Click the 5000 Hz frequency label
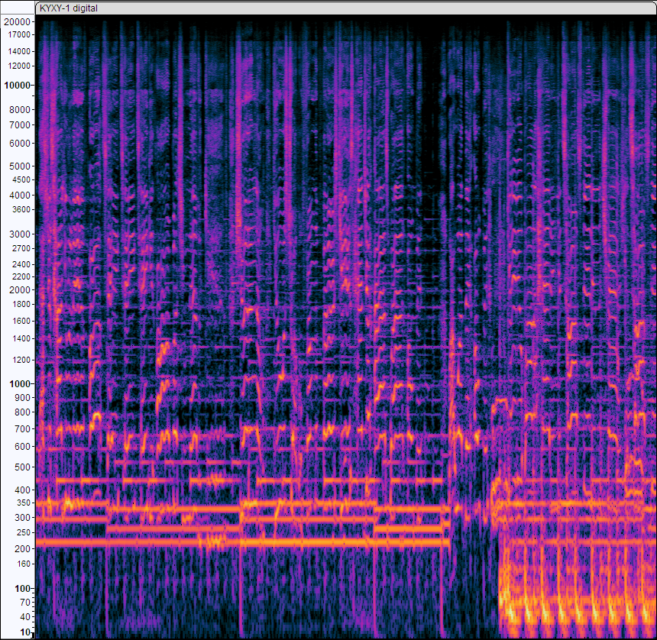The width and height of the screenshot is (657, 640). [x=20, y=166]
